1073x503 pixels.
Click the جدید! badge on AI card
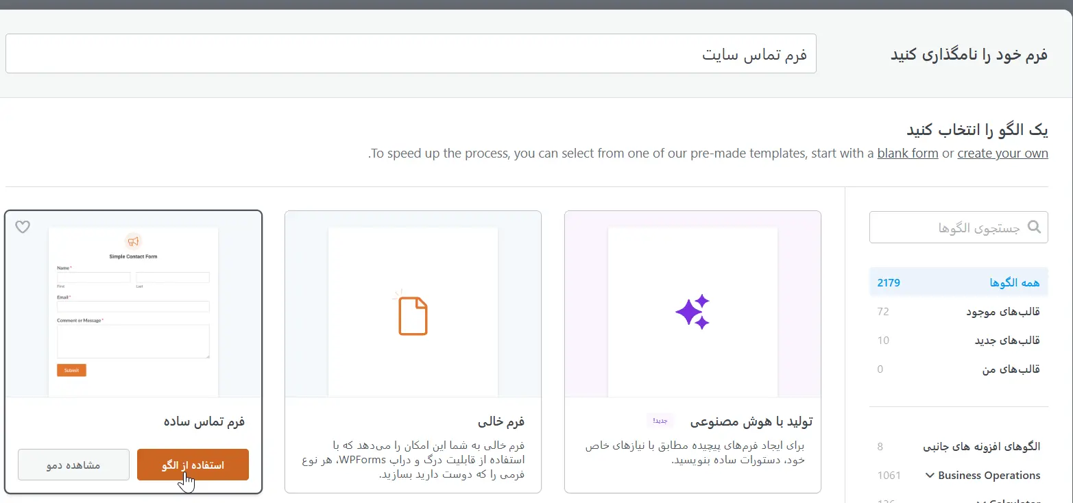(660, 420)
